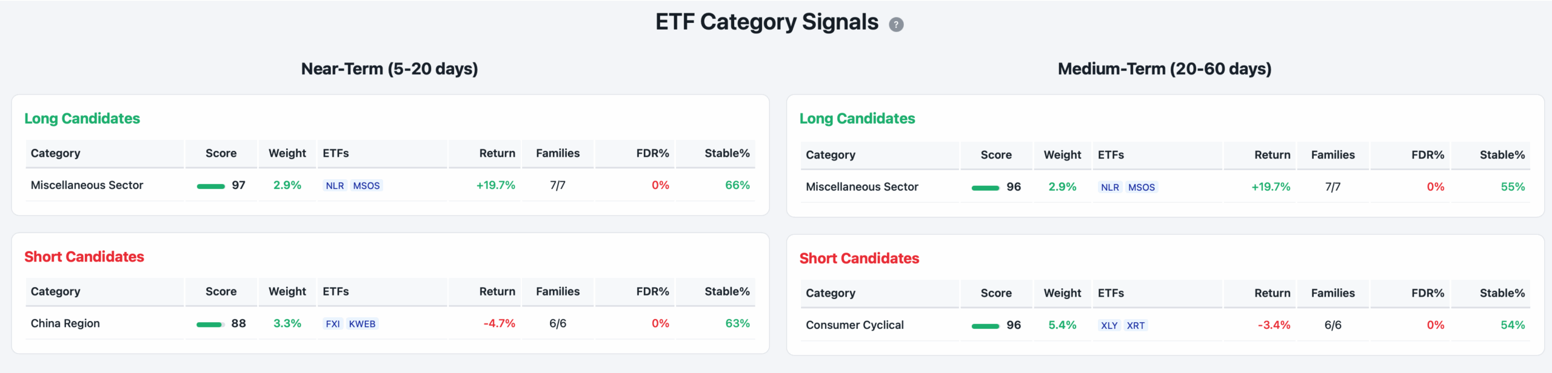
Task: Open the XLY ticker tag
Action: [x=1109, y=326]
